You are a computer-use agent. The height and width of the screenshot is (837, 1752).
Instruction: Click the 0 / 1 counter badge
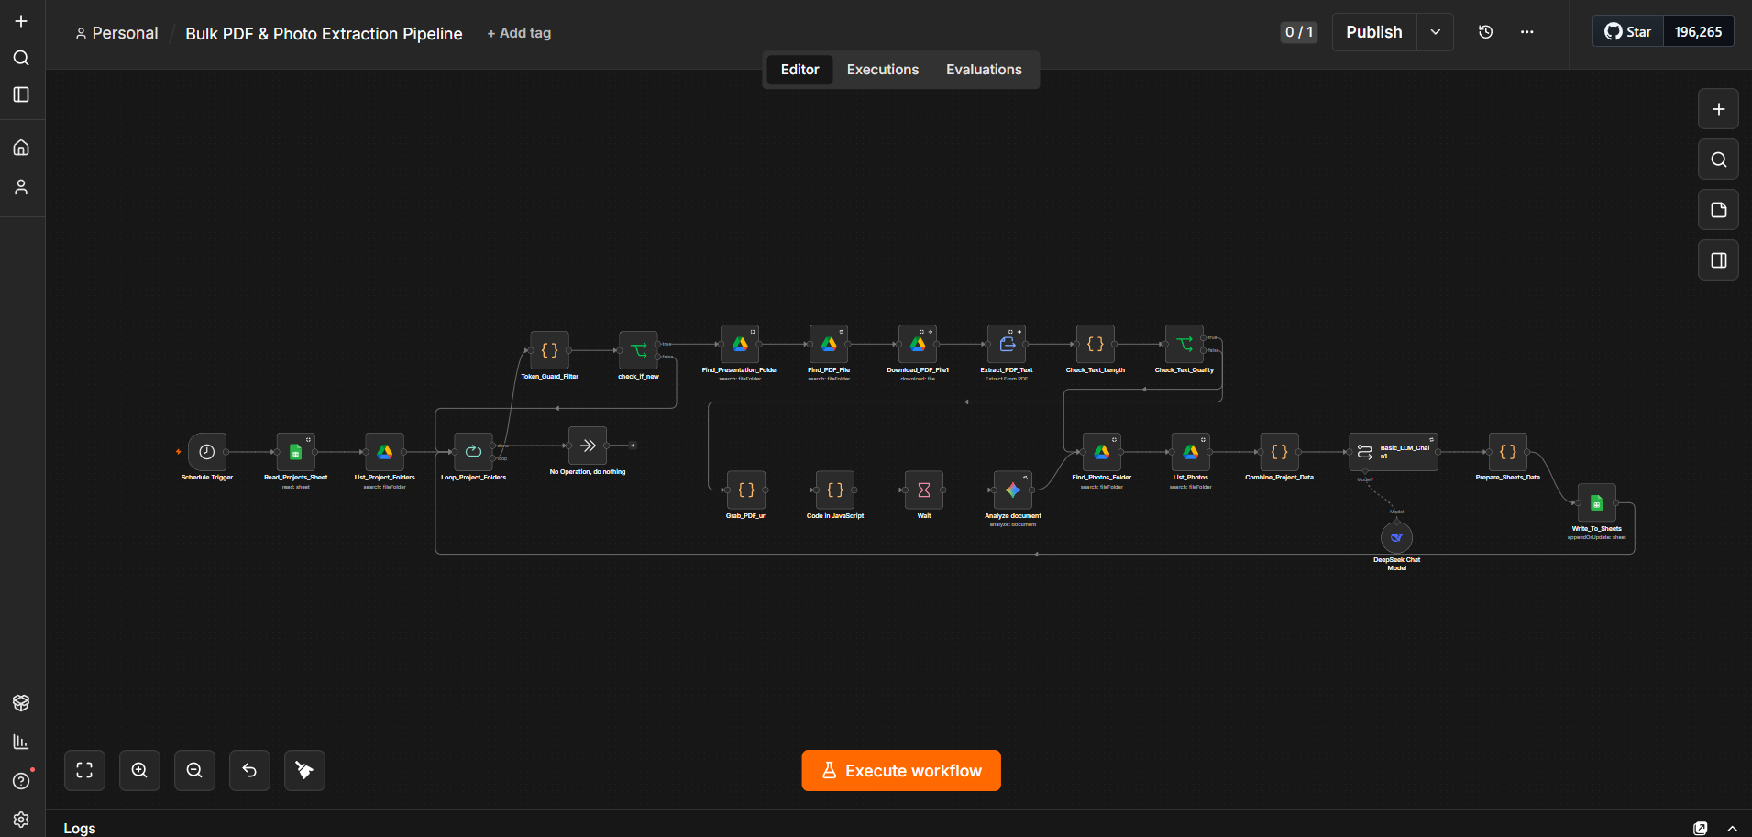(x=1299, y=32)
